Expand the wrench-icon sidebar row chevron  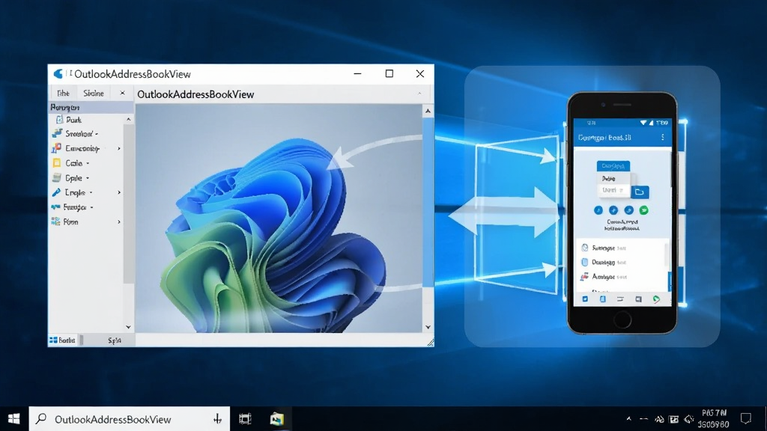[119, 192]
